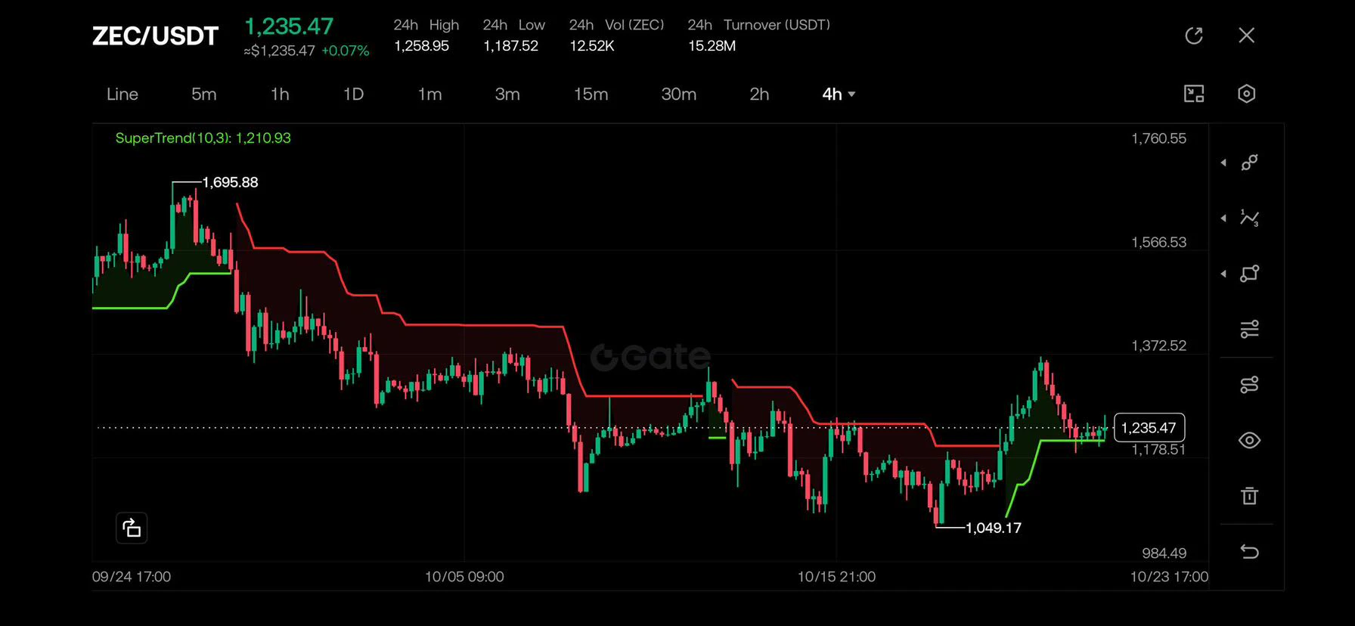
Task: Click the 1,566.53 price axis label
Action: 1158,242
